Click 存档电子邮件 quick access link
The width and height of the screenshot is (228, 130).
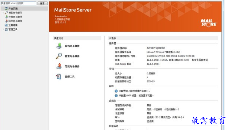[x=72, y=46]
